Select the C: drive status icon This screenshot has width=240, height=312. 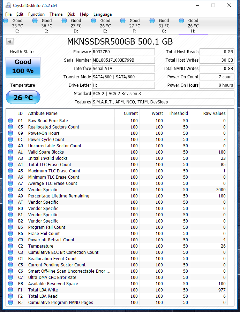(6, 21)
